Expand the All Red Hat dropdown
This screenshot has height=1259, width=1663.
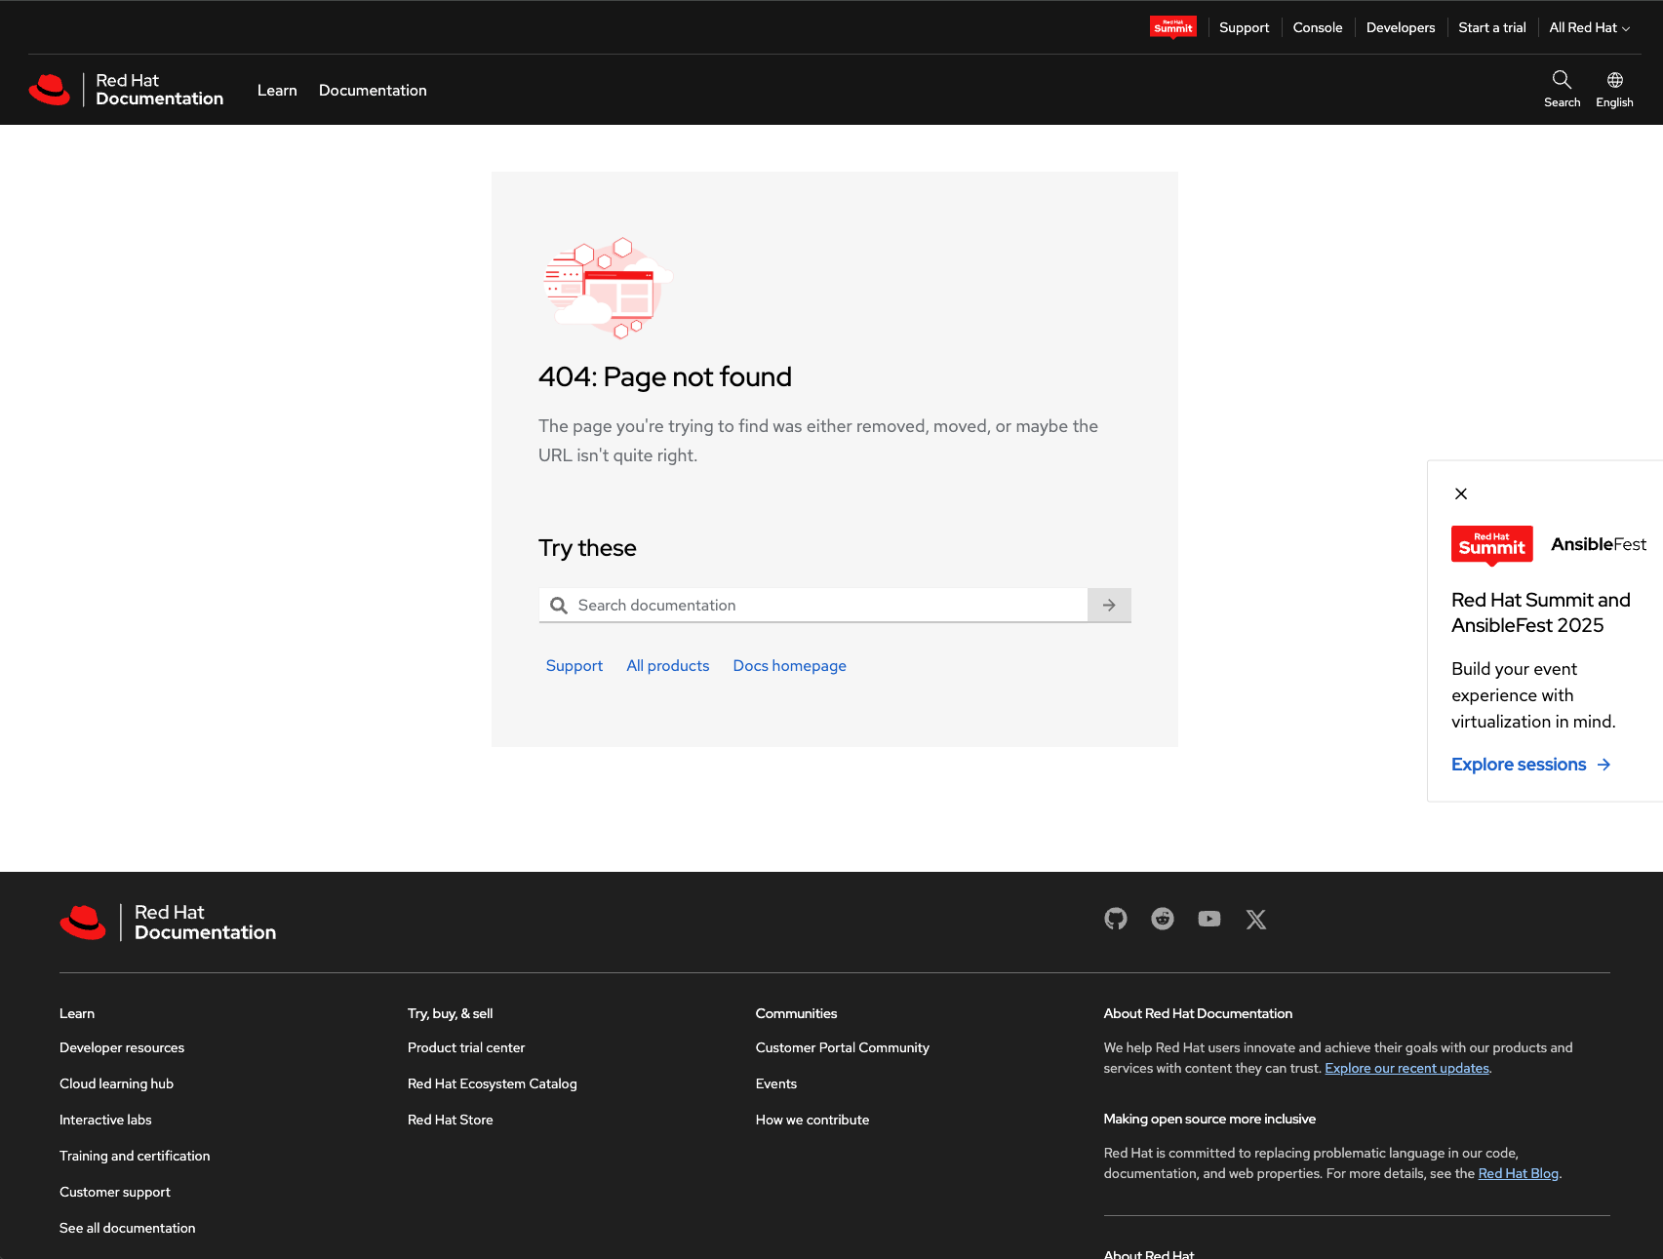click(x=1590, y=27)
